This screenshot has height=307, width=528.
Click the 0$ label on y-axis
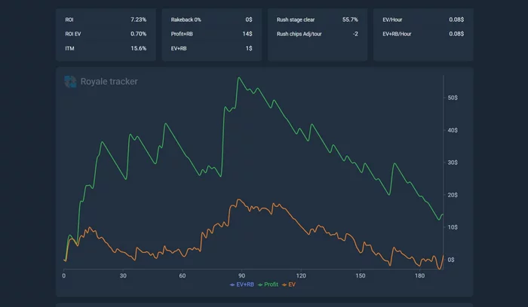tap(452, 260)
